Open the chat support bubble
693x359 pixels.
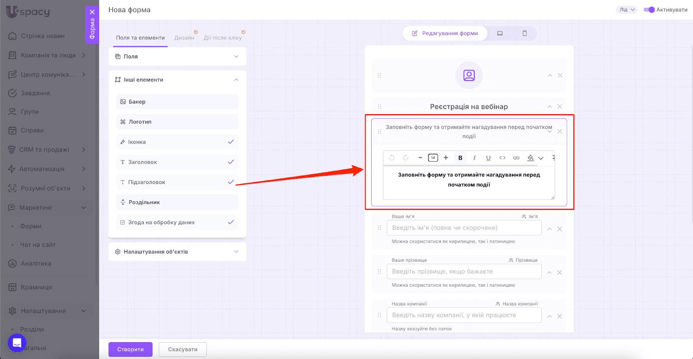tap(17, 343)
